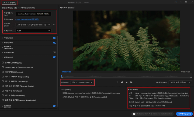This screenshot has width=194, height=117.
Task: Check the Tone Mapping checkbox
Action: (3, 63)
